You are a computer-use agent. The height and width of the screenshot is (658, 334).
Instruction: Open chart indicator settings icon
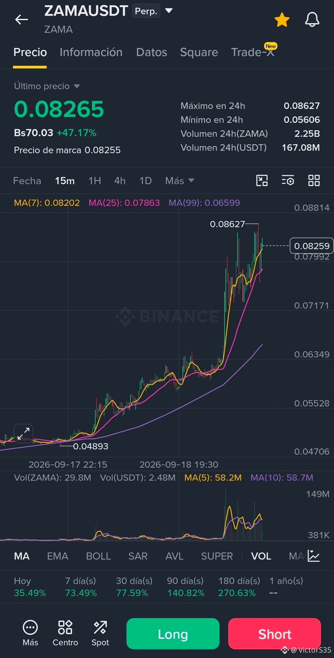[x=288, y=180]
